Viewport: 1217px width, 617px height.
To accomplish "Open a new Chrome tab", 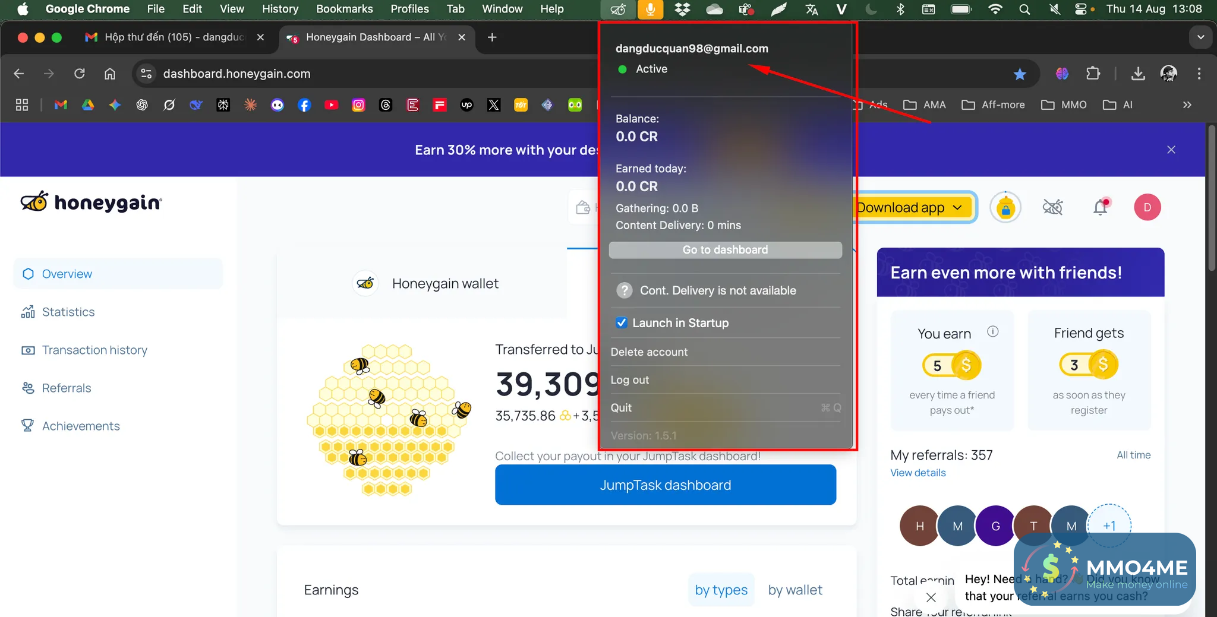I will pyautogui.click(x=492, y=37).
